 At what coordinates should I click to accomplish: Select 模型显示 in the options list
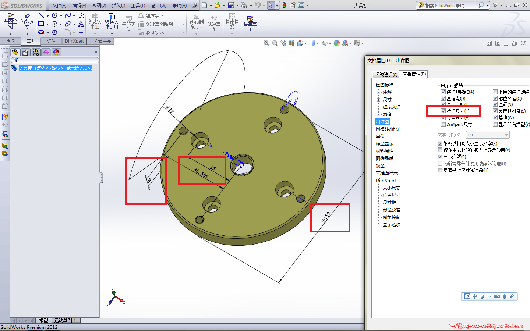point(385,144)
